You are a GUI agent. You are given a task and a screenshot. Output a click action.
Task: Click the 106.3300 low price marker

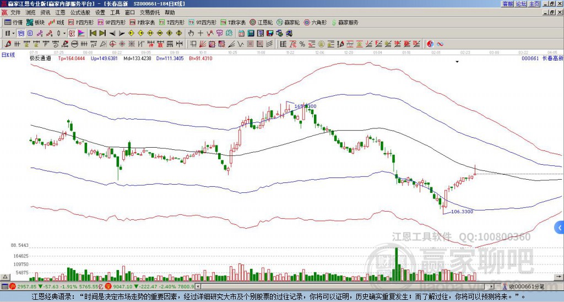coord(462,212)
